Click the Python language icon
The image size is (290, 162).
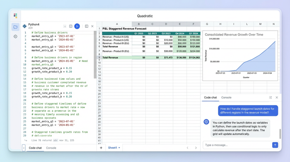point(24,26)
